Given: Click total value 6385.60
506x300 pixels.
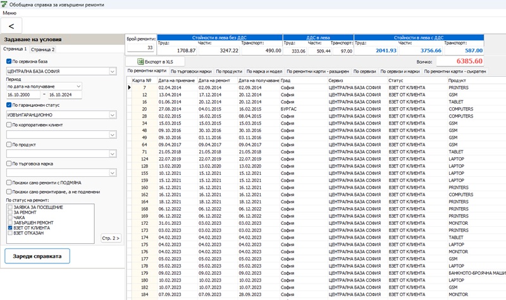Looking at the screenshot, I should pos(460,61).
